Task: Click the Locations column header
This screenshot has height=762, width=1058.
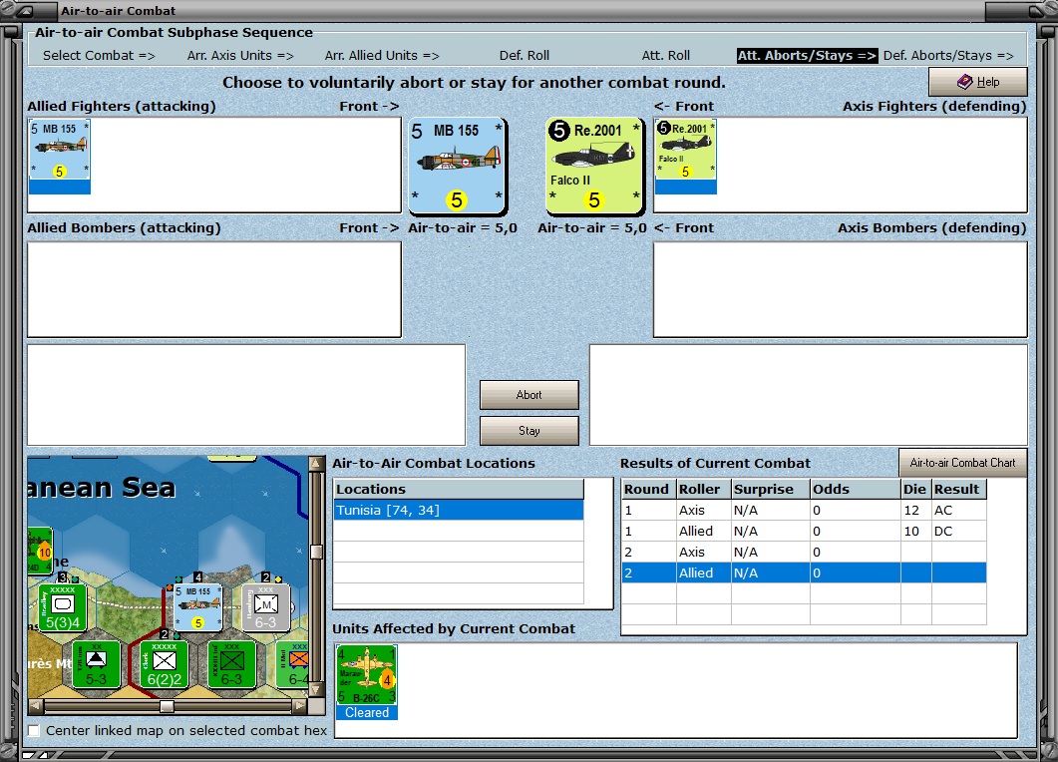Action: coord(459,490)
